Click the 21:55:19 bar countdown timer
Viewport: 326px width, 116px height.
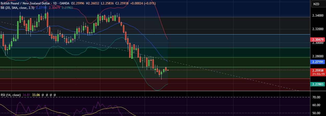318,74
